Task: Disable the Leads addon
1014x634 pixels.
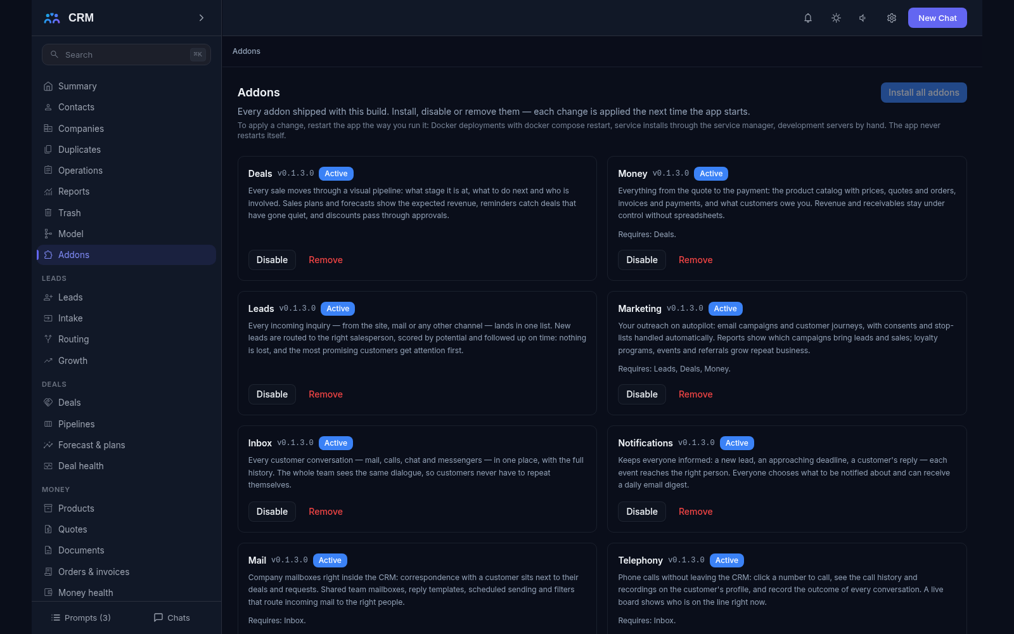Action: click(x=272, y=394)
